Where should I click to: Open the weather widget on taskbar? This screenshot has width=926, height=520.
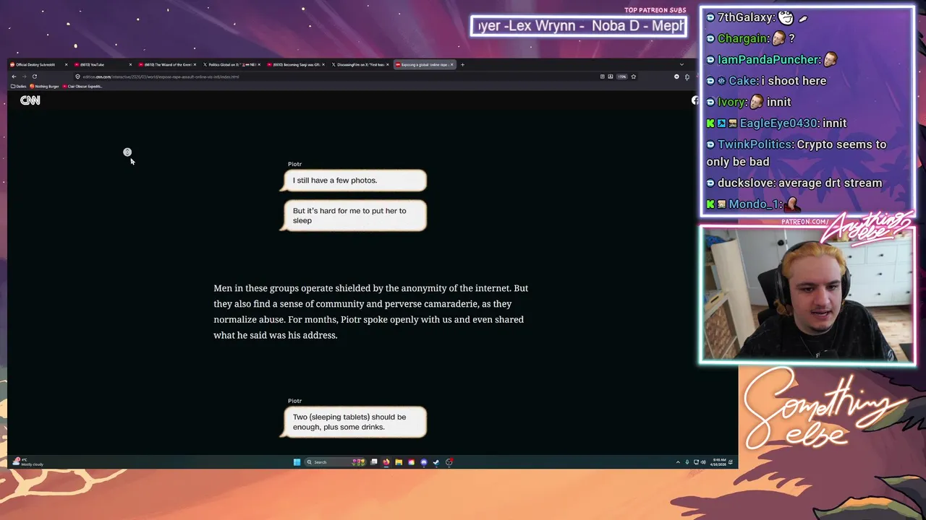[27, 462]
